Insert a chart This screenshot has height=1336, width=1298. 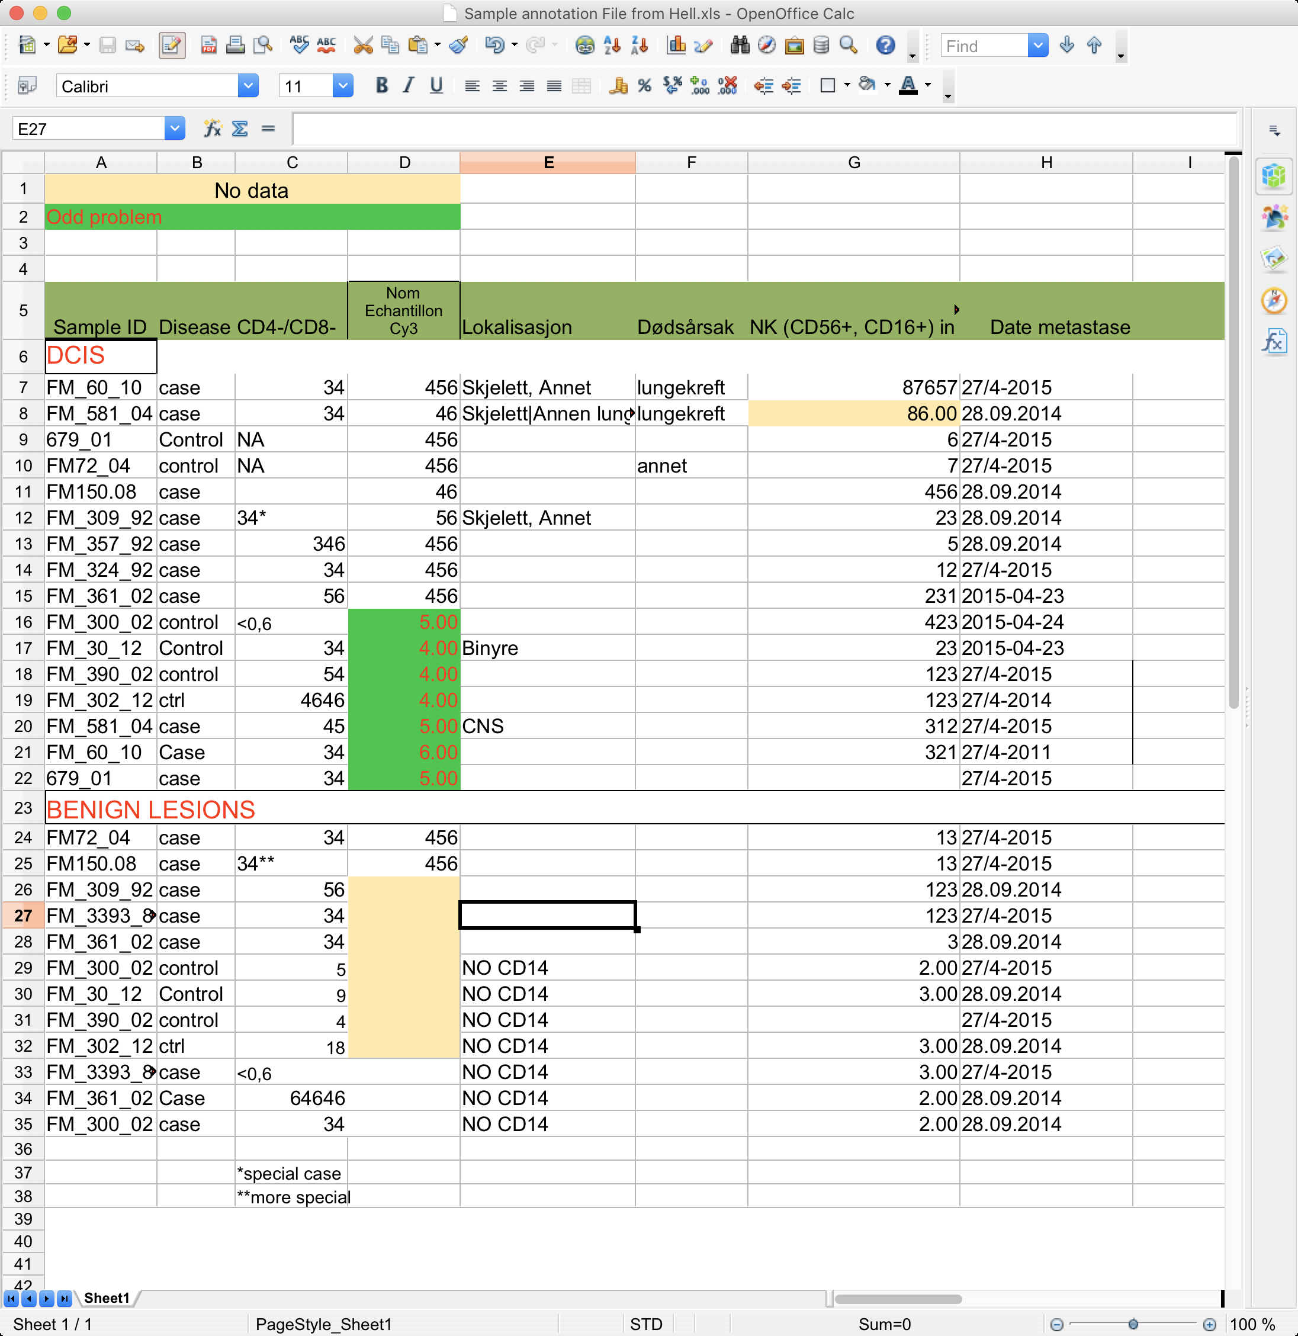click(x=677, y=45)
